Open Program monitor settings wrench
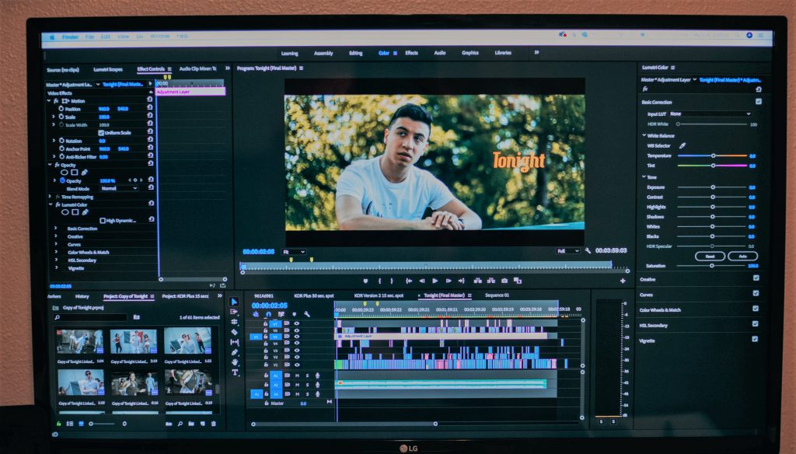Screen dimensions: 796x454 tap(588, 251)
